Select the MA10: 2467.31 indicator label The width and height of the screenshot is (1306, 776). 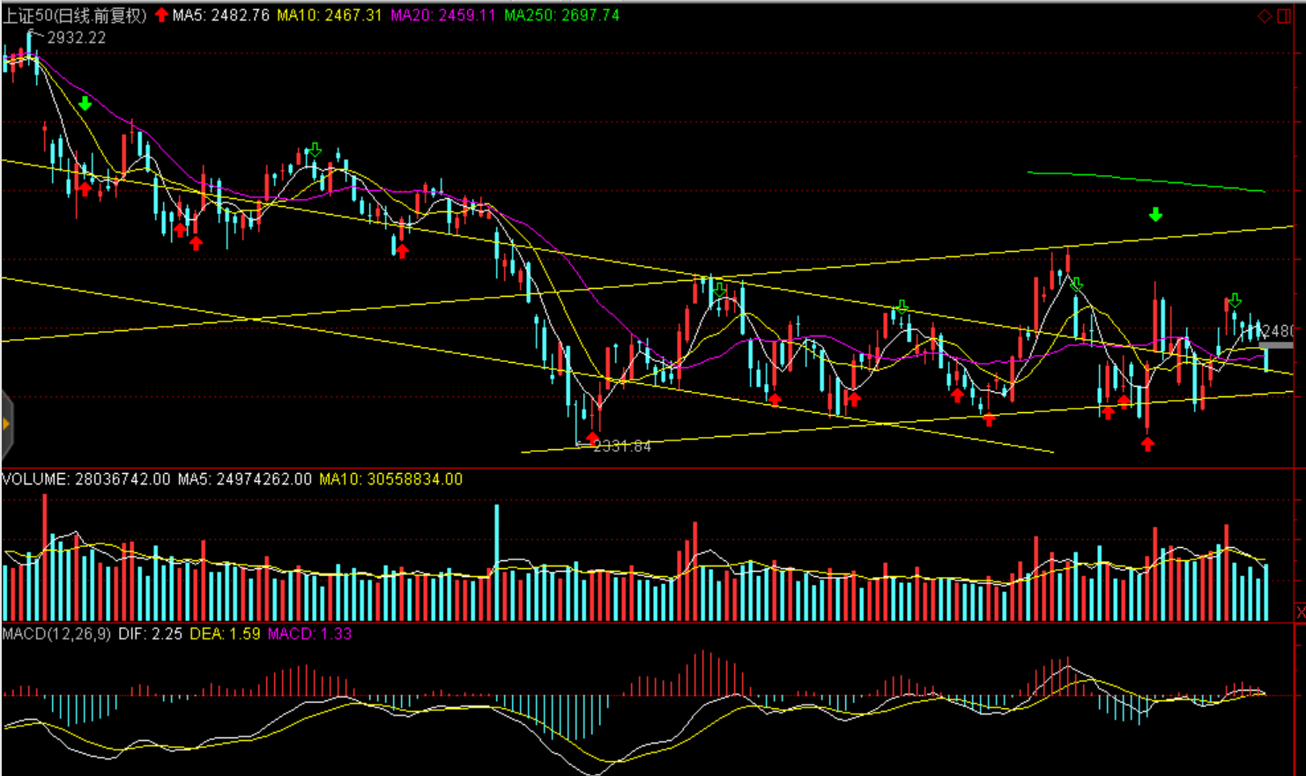pos(330,15)
